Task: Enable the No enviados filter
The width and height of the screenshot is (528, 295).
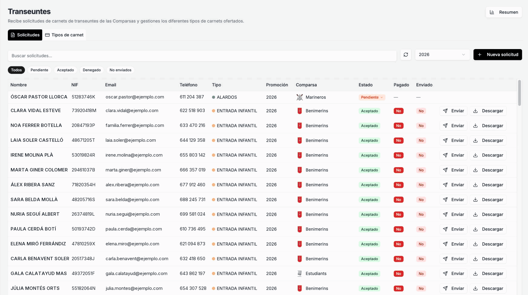Action: pos(120,70)
